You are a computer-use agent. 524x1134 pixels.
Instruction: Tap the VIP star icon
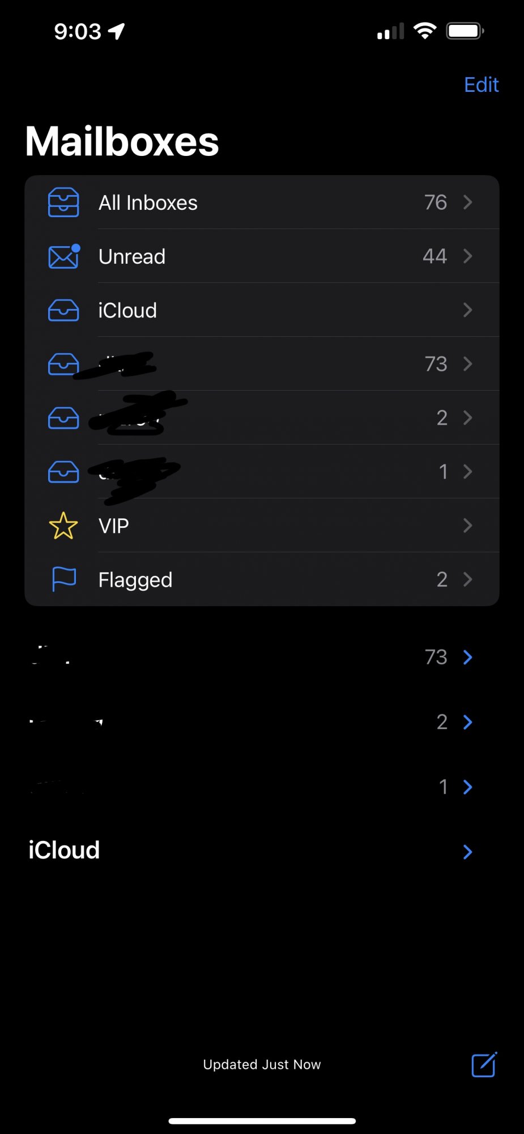[63, 526]
